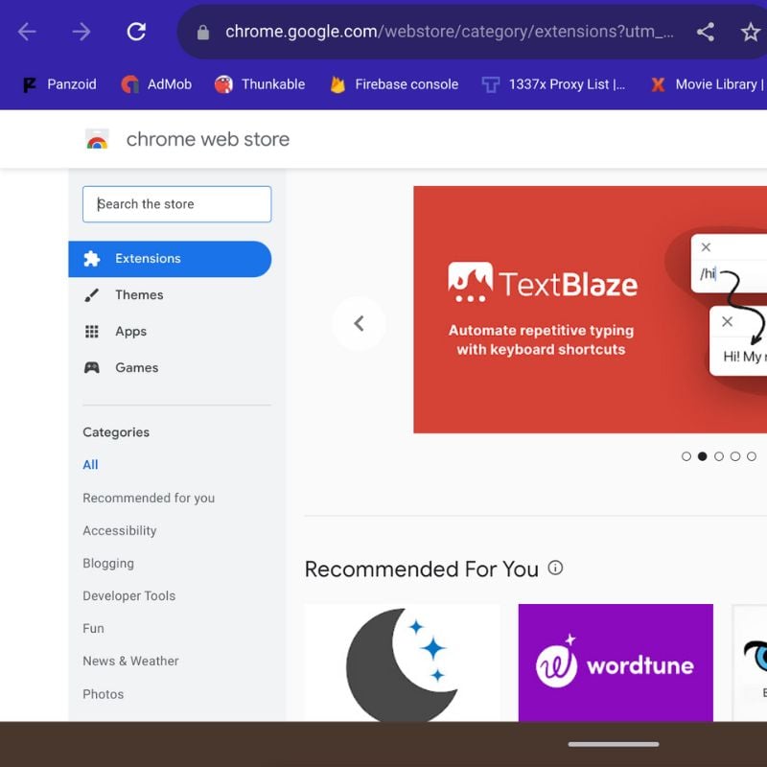Go back to the previous page
The height and width of the screenshot is (767, 767).
click(x=27, y=33)
